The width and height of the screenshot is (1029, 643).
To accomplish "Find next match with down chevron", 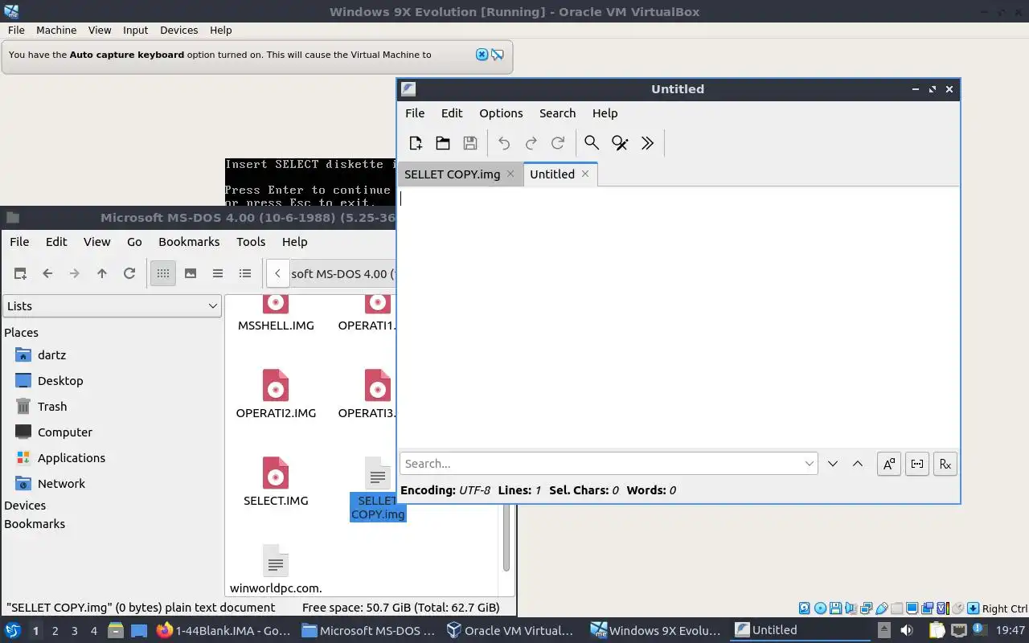I will point(833,464).
